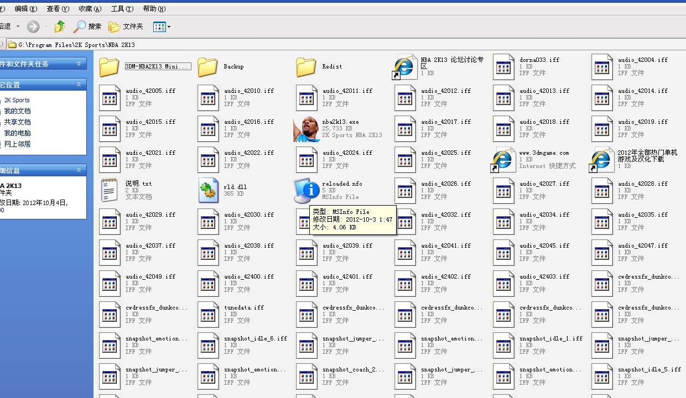This screenshot has width=686, height=398.
Task: Select the audio_42005.iff file icon
Action: pos(110,98)
